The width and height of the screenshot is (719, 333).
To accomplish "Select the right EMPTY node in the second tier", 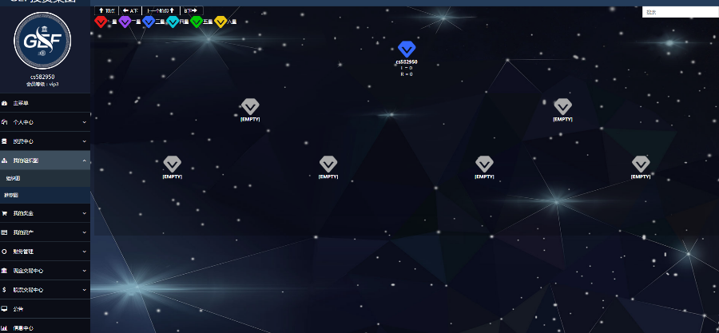I will pyautogui.click(x=562, y=107).
